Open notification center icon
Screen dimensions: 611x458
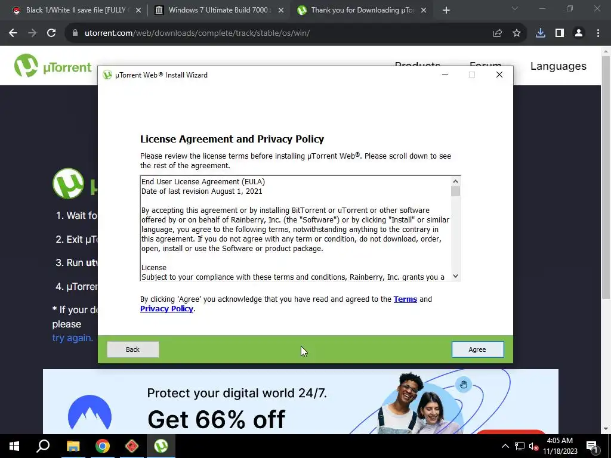(592, 446)
